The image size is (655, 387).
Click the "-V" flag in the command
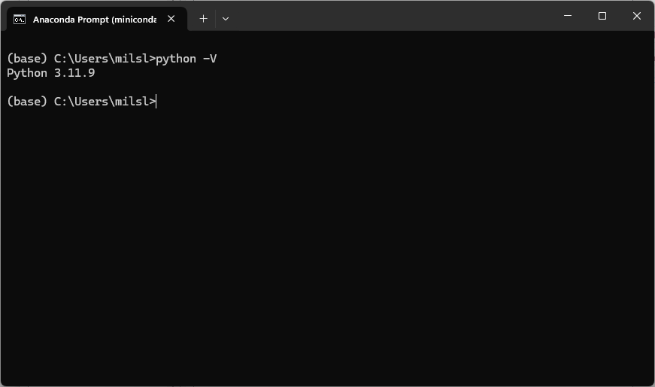(210, 59)
